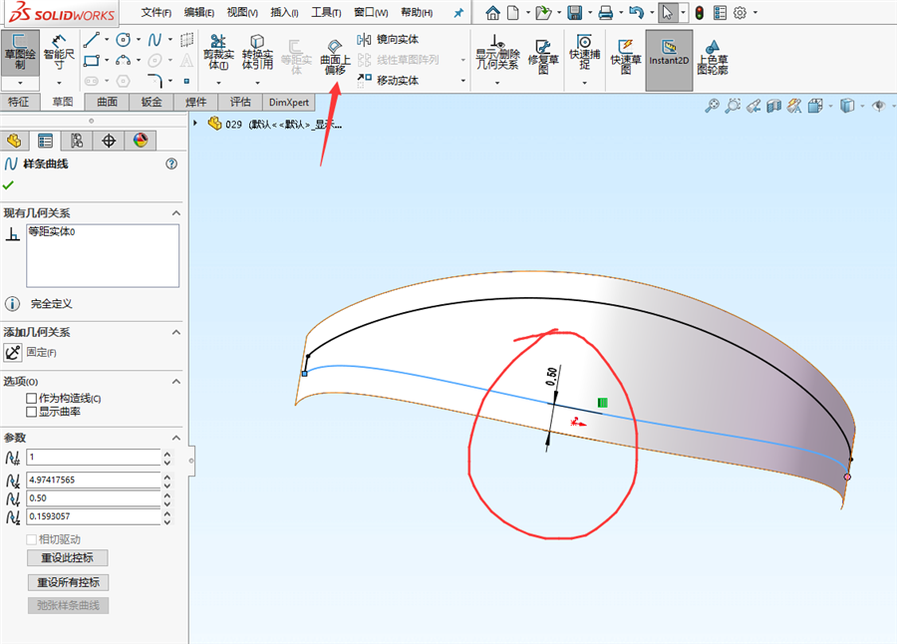Select the Smart Dimension (智能尺寸) tool
Image resolution: width=897 pixels, height=644 pixels.
pyautogui.click(x=59, y=53)
